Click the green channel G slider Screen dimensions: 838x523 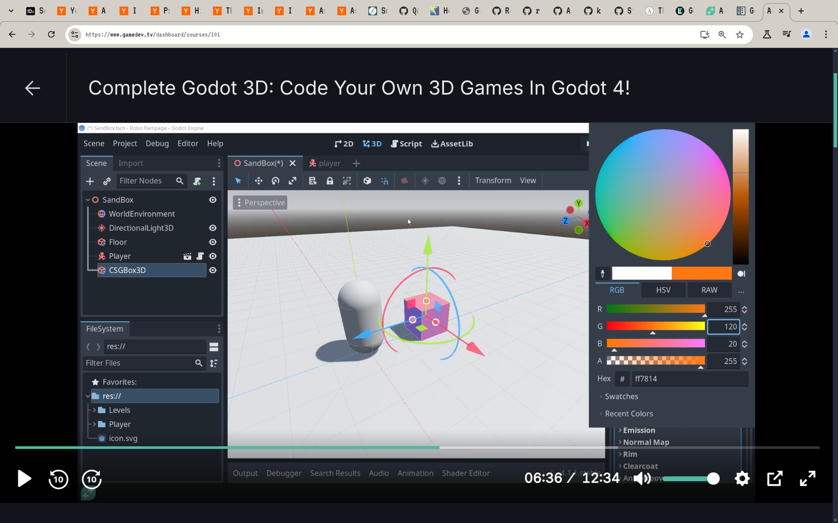655,326
